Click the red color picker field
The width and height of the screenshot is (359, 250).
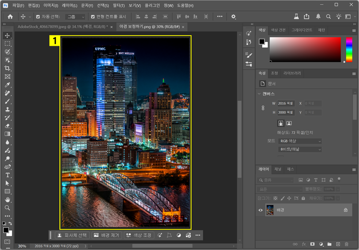[x=304, y=50]
